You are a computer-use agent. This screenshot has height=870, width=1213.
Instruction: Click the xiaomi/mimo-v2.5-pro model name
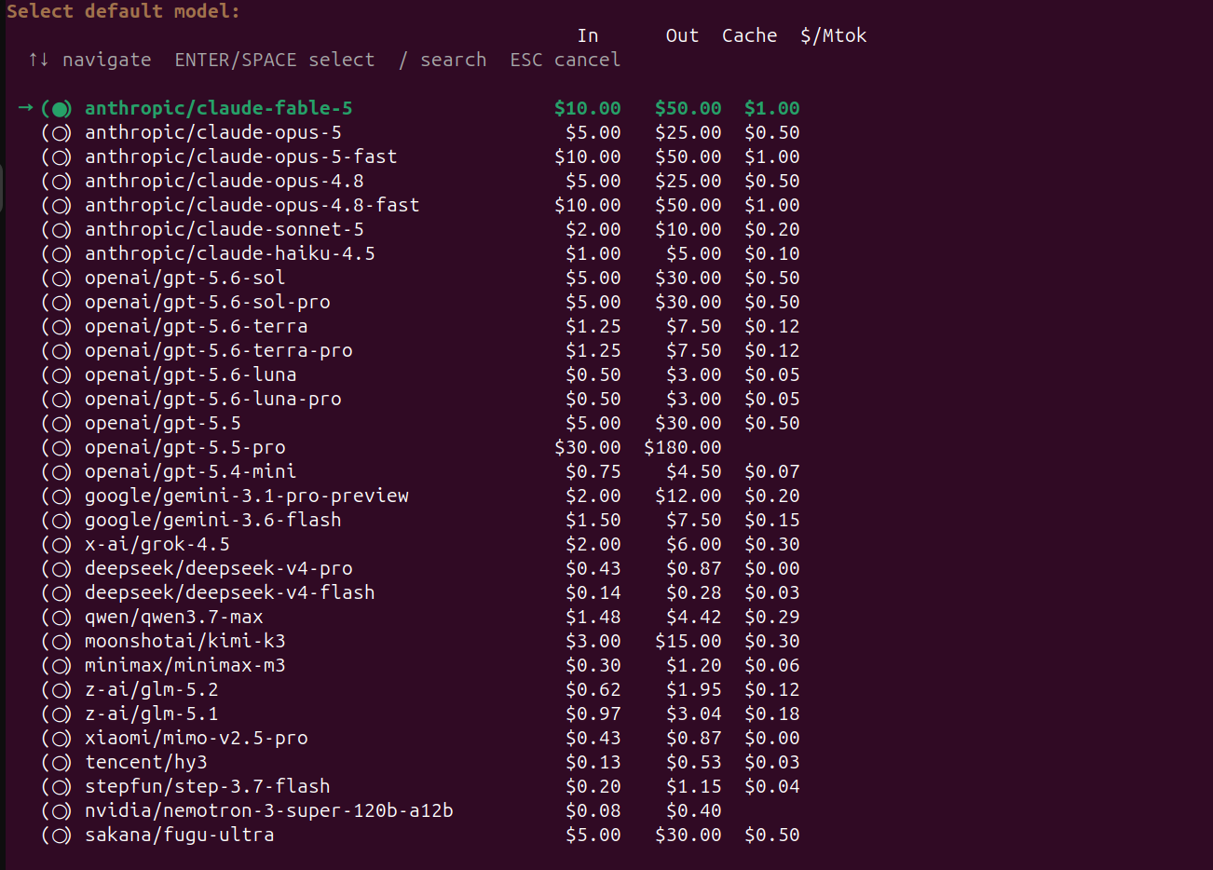tap(196, 738)
